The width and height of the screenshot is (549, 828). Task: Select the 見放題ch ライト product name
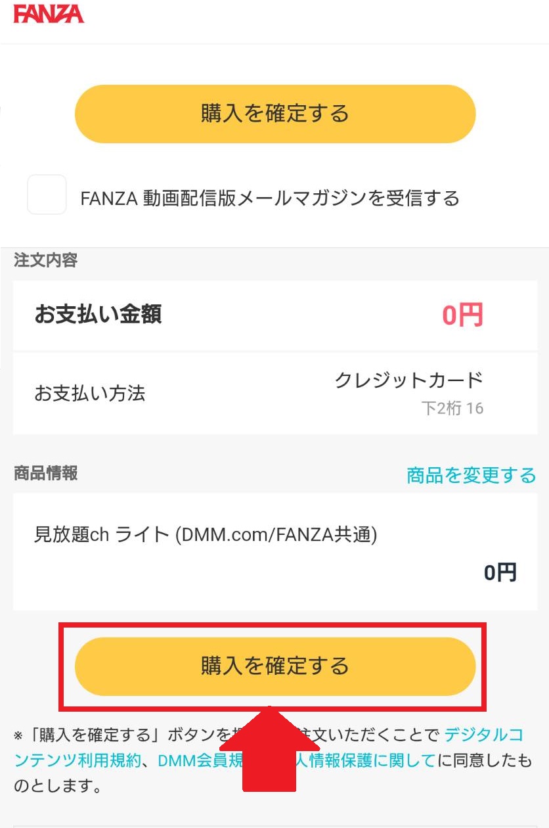[x=206, y=535]
